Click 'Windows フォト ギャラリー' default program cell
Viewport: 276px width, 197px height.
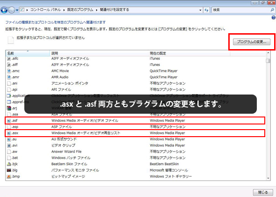(171, 176)
